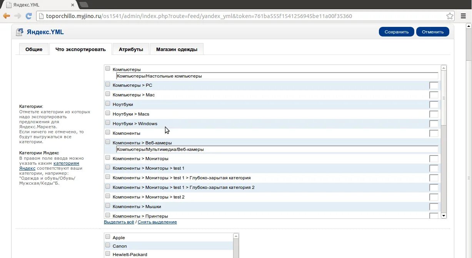
Task: Click the Выделить всё link
Action: click(x=119, y=222)
